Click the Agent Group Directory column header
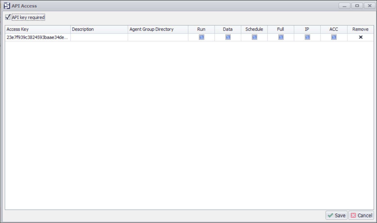This screenshot has width=377, height=223. 158,29
